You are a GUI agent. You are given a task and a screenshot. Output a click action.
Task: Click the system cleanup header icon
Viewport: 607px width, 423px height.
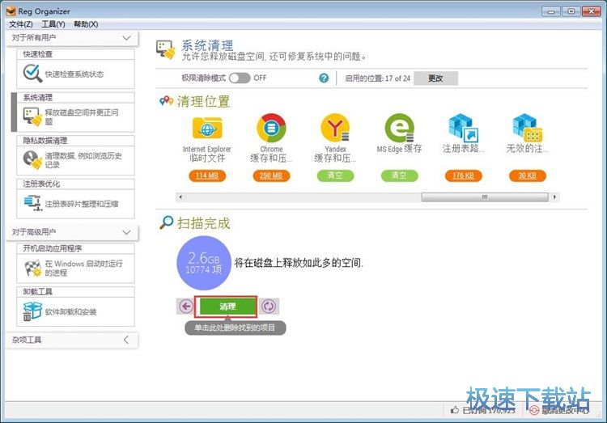coord(166,49)
